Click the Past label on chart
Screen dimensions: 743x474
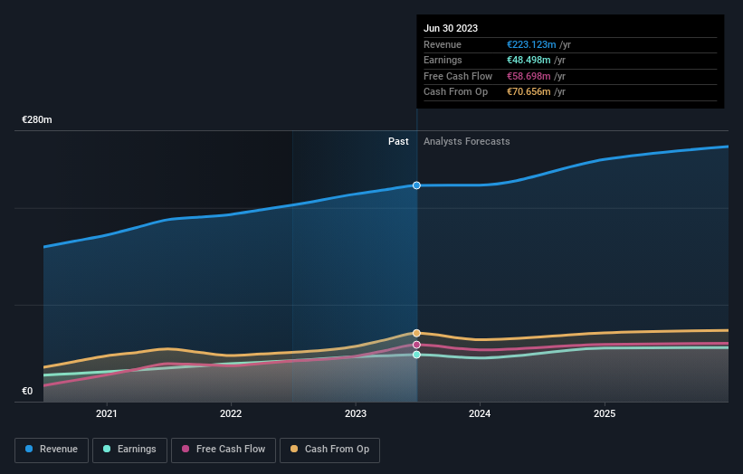coord(398,142)
